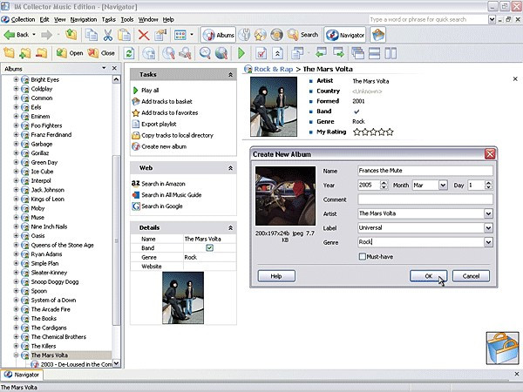Click the album cover thumbnail in dialog

(285, 196)
